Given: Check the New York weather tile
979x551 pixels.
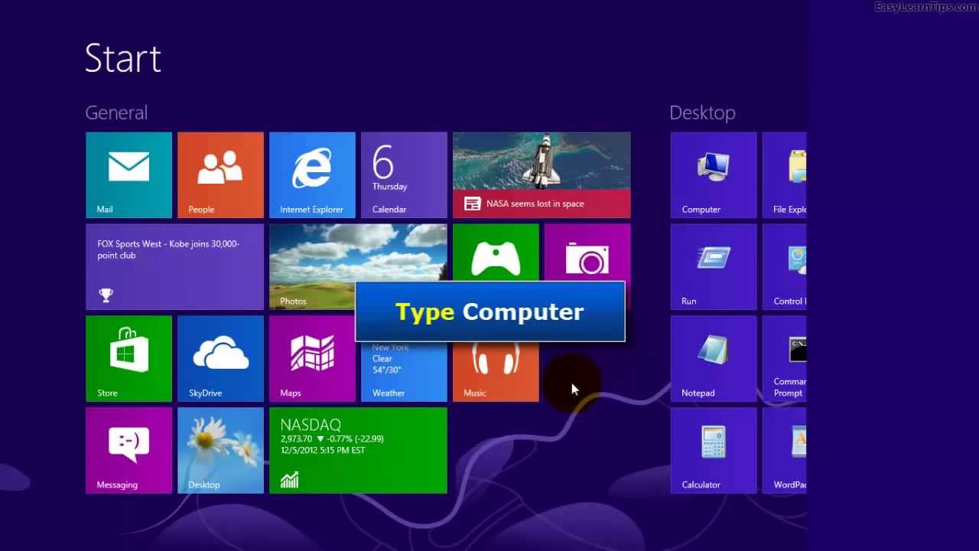Looking at the screenshot, I should [404, 367].
